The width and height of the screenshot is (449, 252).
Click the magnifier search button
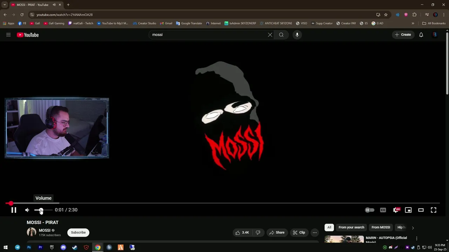[281, 35]
